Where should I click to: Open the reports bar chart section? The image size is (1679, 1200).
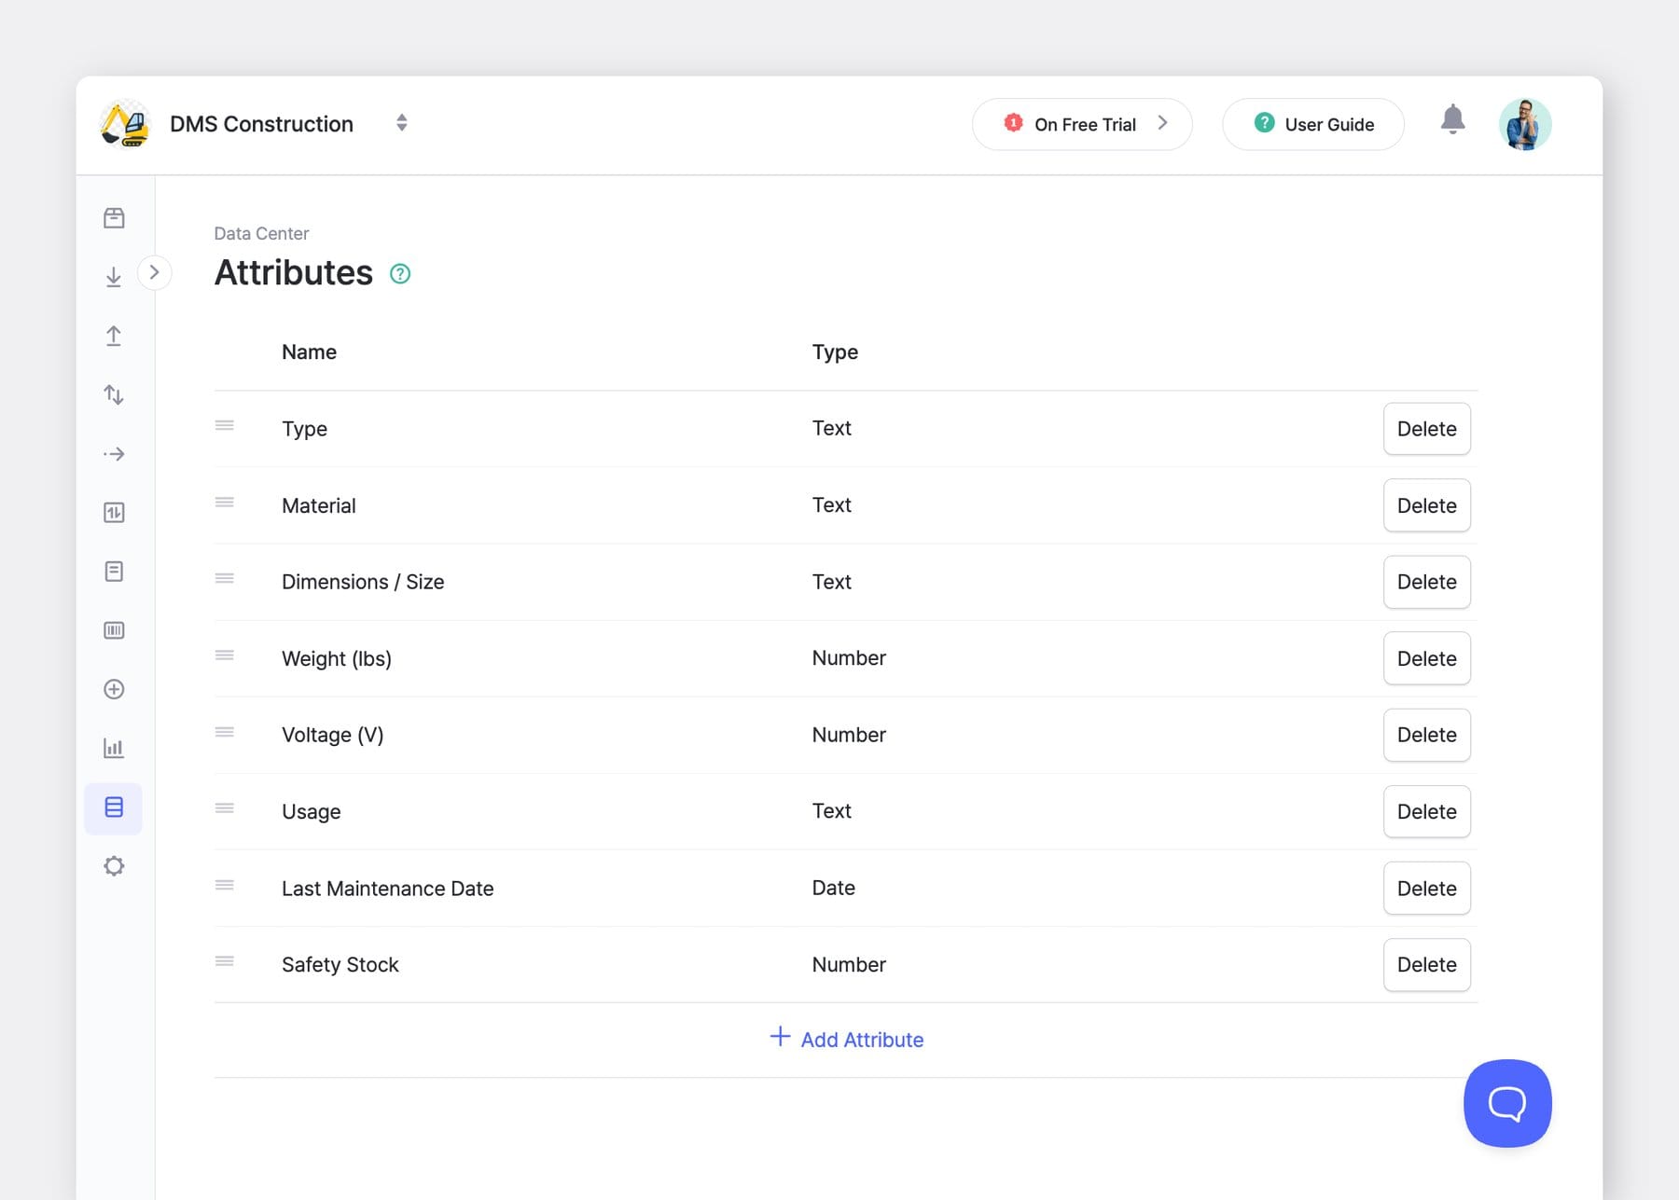114,747
